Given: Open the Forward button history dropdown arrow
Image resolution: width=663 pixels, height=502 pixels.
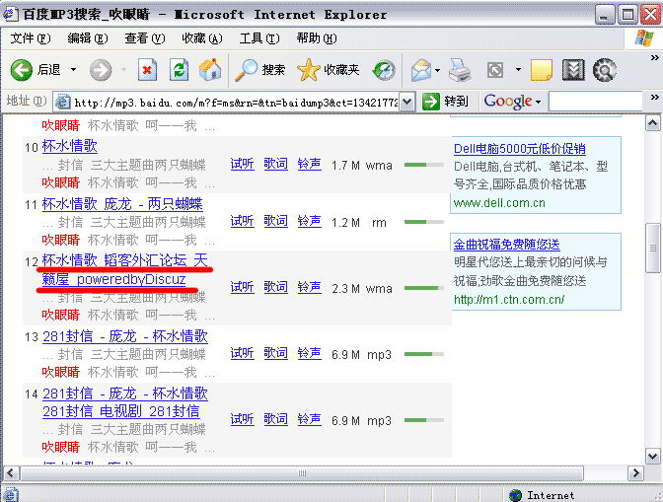Looking at the screenshot, I should [124, 69].
